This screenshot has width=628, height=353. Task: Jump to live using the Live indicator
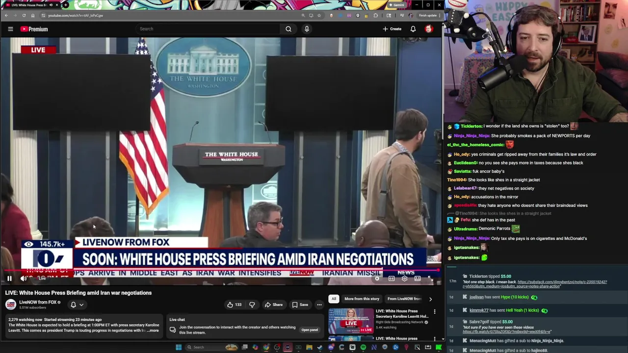42,278
